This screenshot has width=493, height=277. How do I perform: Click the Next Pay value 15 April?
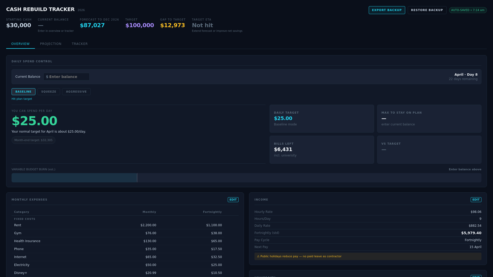(476, 247)
